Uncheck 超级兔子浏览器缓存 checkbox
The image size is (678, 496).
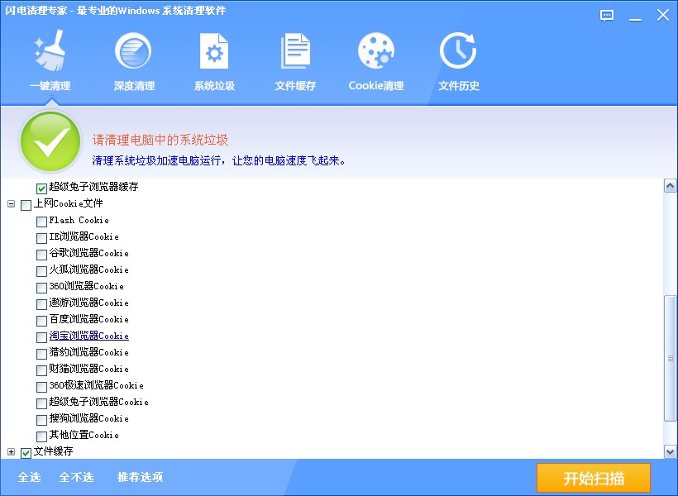click(41, 188)
